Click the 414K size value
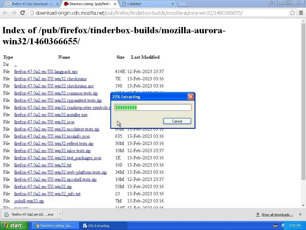The height and width of the screenshot is (230, 306). [120, 72]
